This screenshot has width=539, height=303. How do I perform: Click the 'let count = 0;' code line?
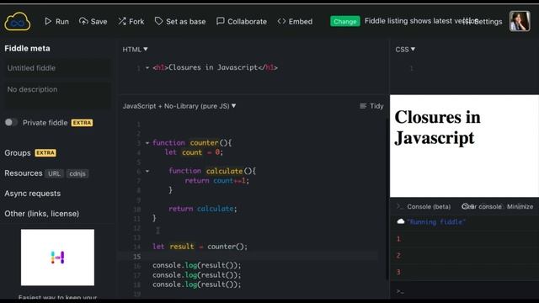(194, 152)
